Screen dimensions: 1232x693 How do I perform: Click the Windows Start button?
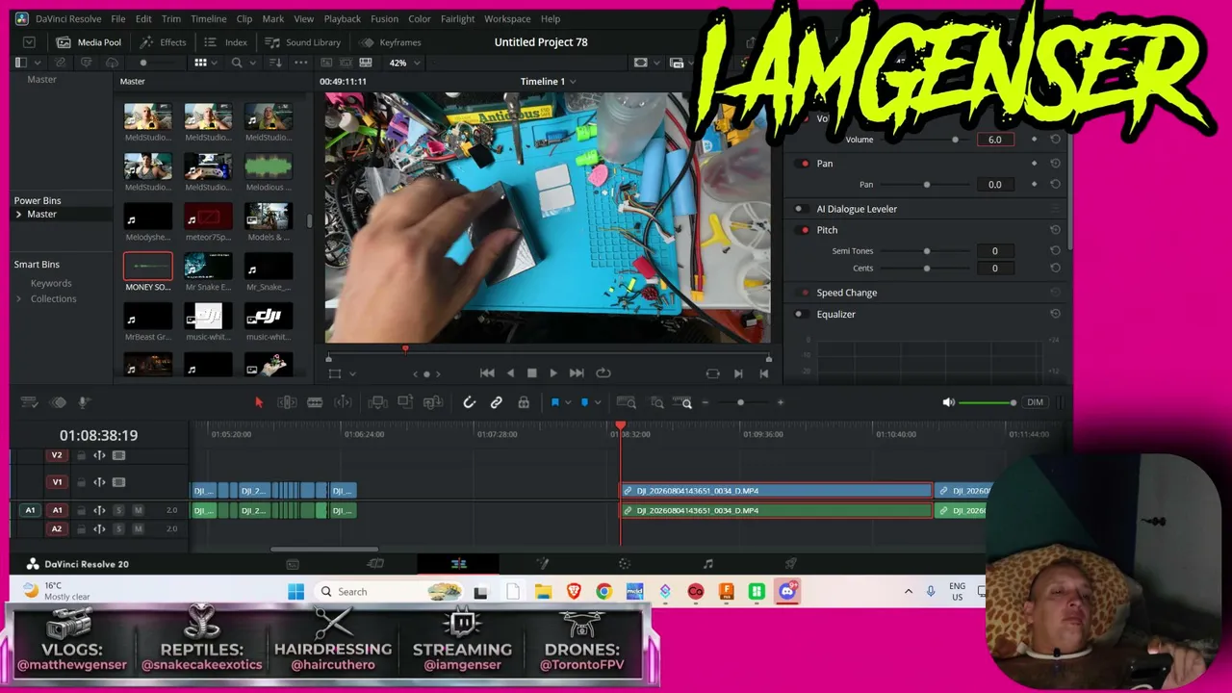click(295, 591)
